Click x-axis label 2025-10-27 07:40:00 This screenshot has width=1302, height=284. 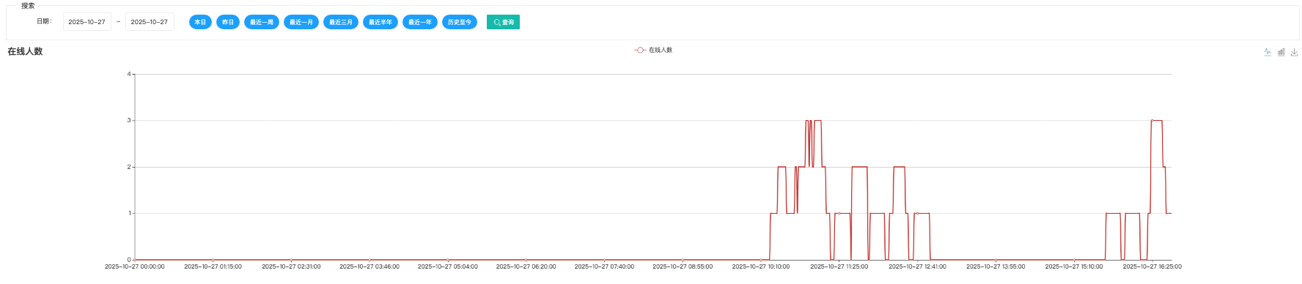pyautogui.click(x=604, y=266)
